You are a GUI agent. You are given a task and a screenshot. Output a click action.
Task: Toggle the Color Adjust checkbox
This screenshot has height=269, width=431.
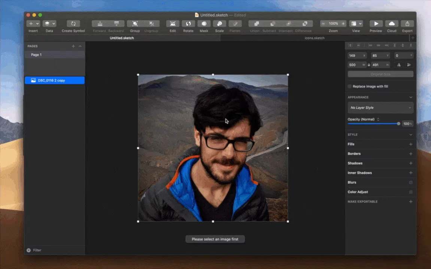pyautogui.click(x=411, y=192)
